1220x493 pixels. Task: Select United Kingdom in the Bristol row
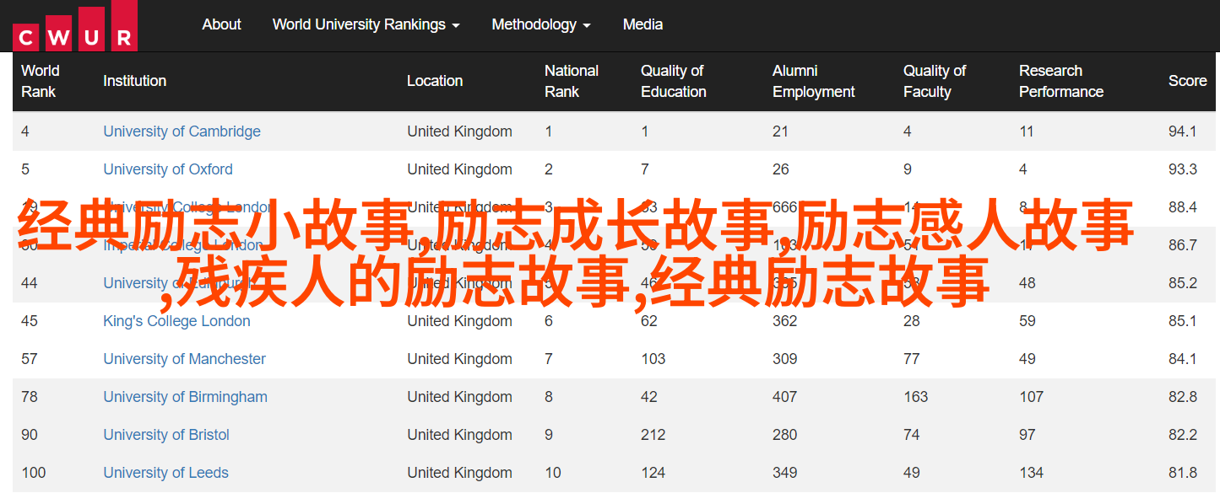point(459,435)
